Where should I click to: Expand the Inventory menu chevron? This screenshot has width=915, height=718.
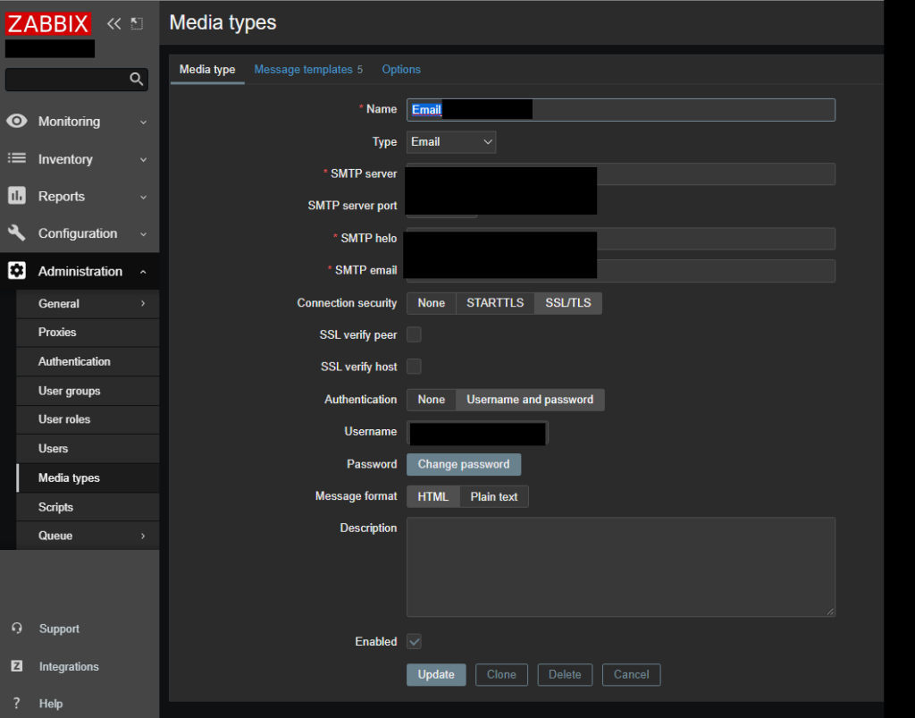tap(143, 159)
